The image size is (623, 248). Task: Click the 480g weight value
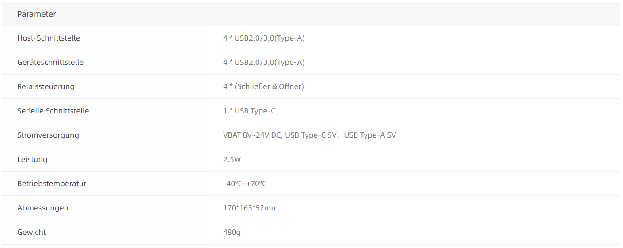click(232, 232)
